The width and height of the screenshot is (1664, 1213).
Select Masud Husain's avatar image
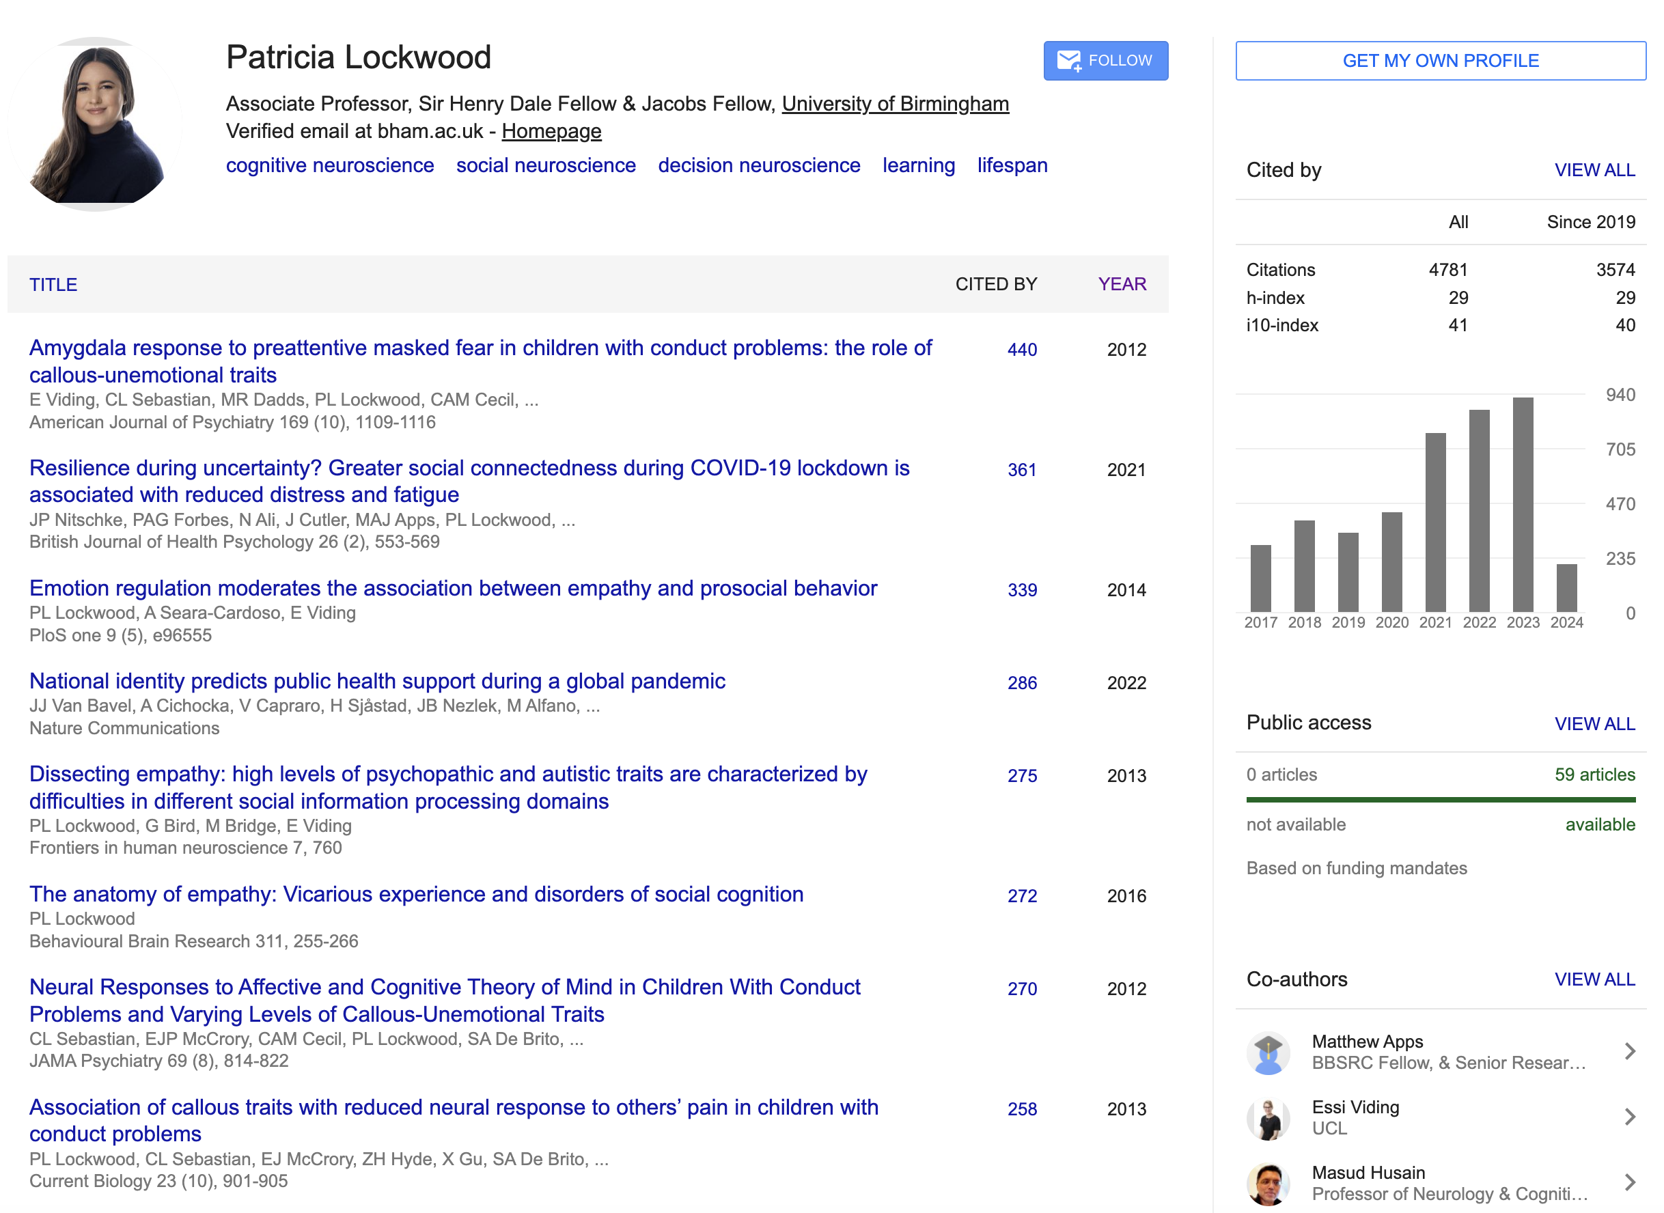1268,1183
